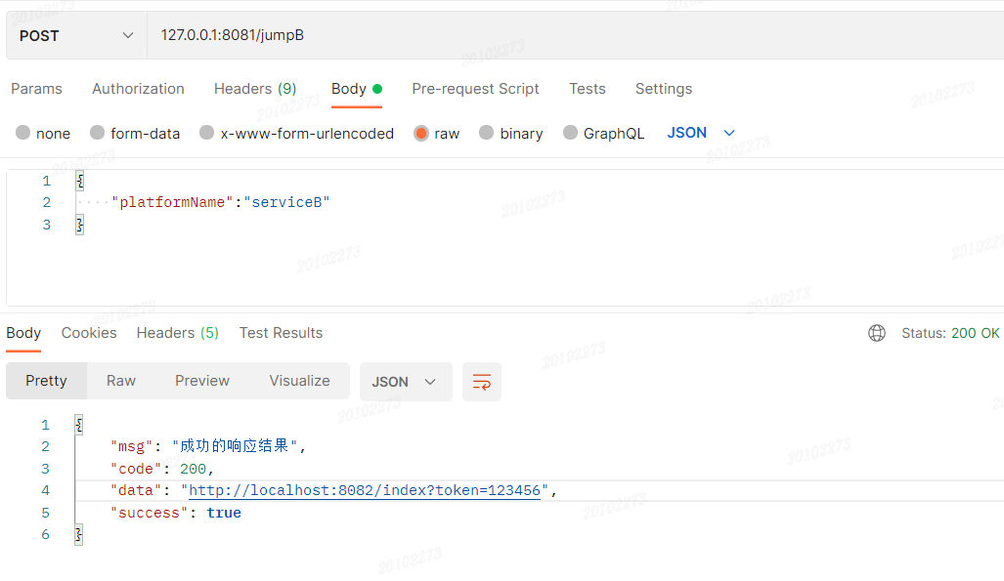Switch to the Raw response view
1004x581 pixels.
click(x=121, y=381)
